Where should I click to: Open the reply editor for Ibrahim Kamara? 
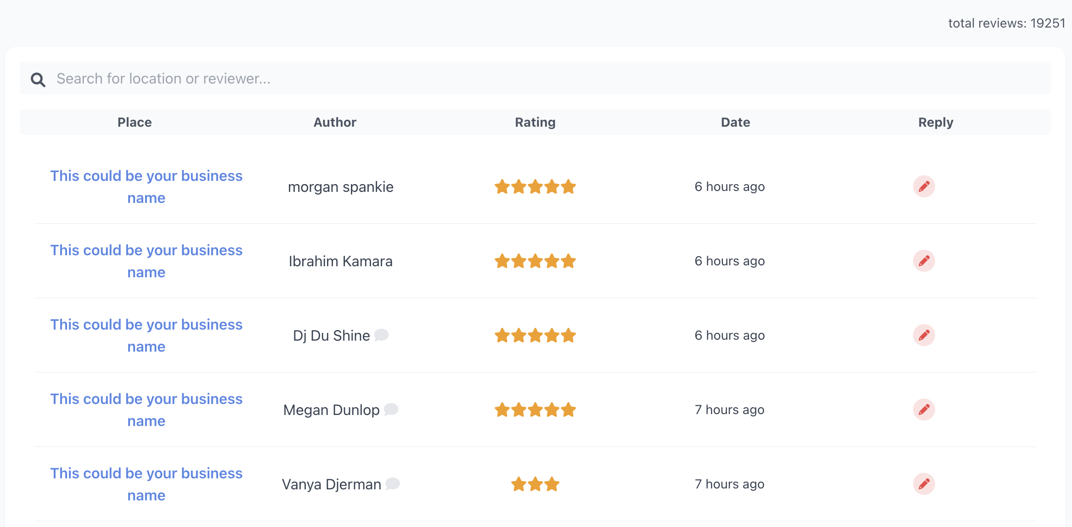pos(924,261)
